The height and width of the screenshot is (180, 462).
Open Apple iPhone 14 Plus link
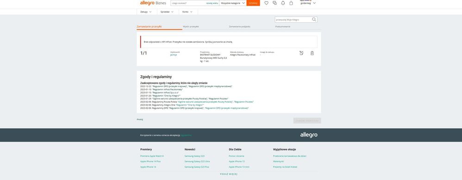150,161
